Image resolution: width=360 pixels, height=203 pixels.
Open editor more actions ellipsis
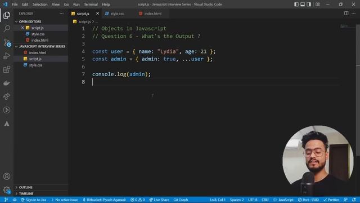tap(354, 14)
